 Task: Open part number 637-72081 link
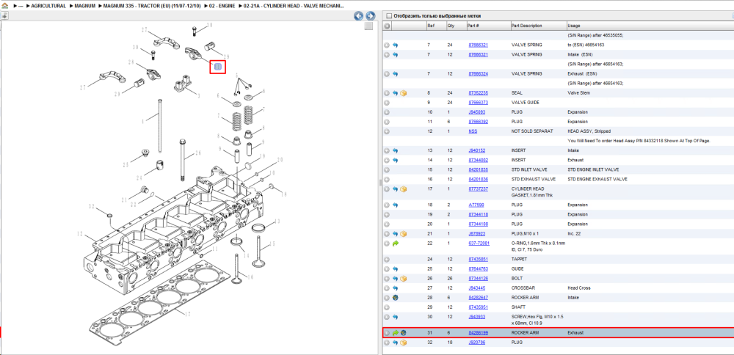point(479,244)
